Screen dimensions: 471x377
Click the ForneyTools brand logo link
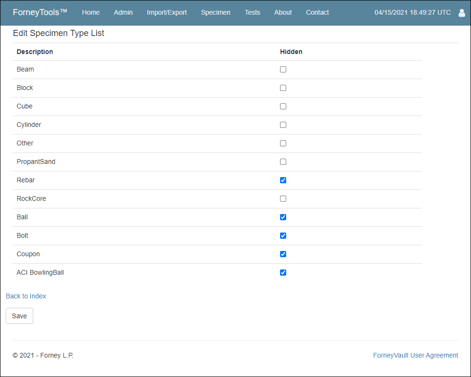pos(40,12)
